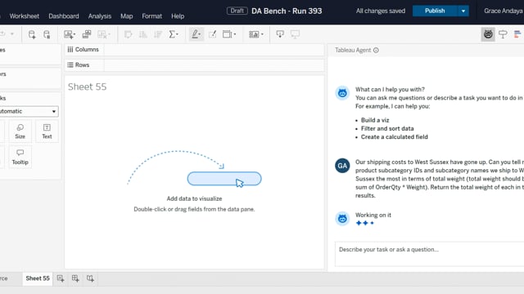This screenshot has height=294, width=524.
Task: Toggle the Tableau Agent panel icon
Action: 488,34
